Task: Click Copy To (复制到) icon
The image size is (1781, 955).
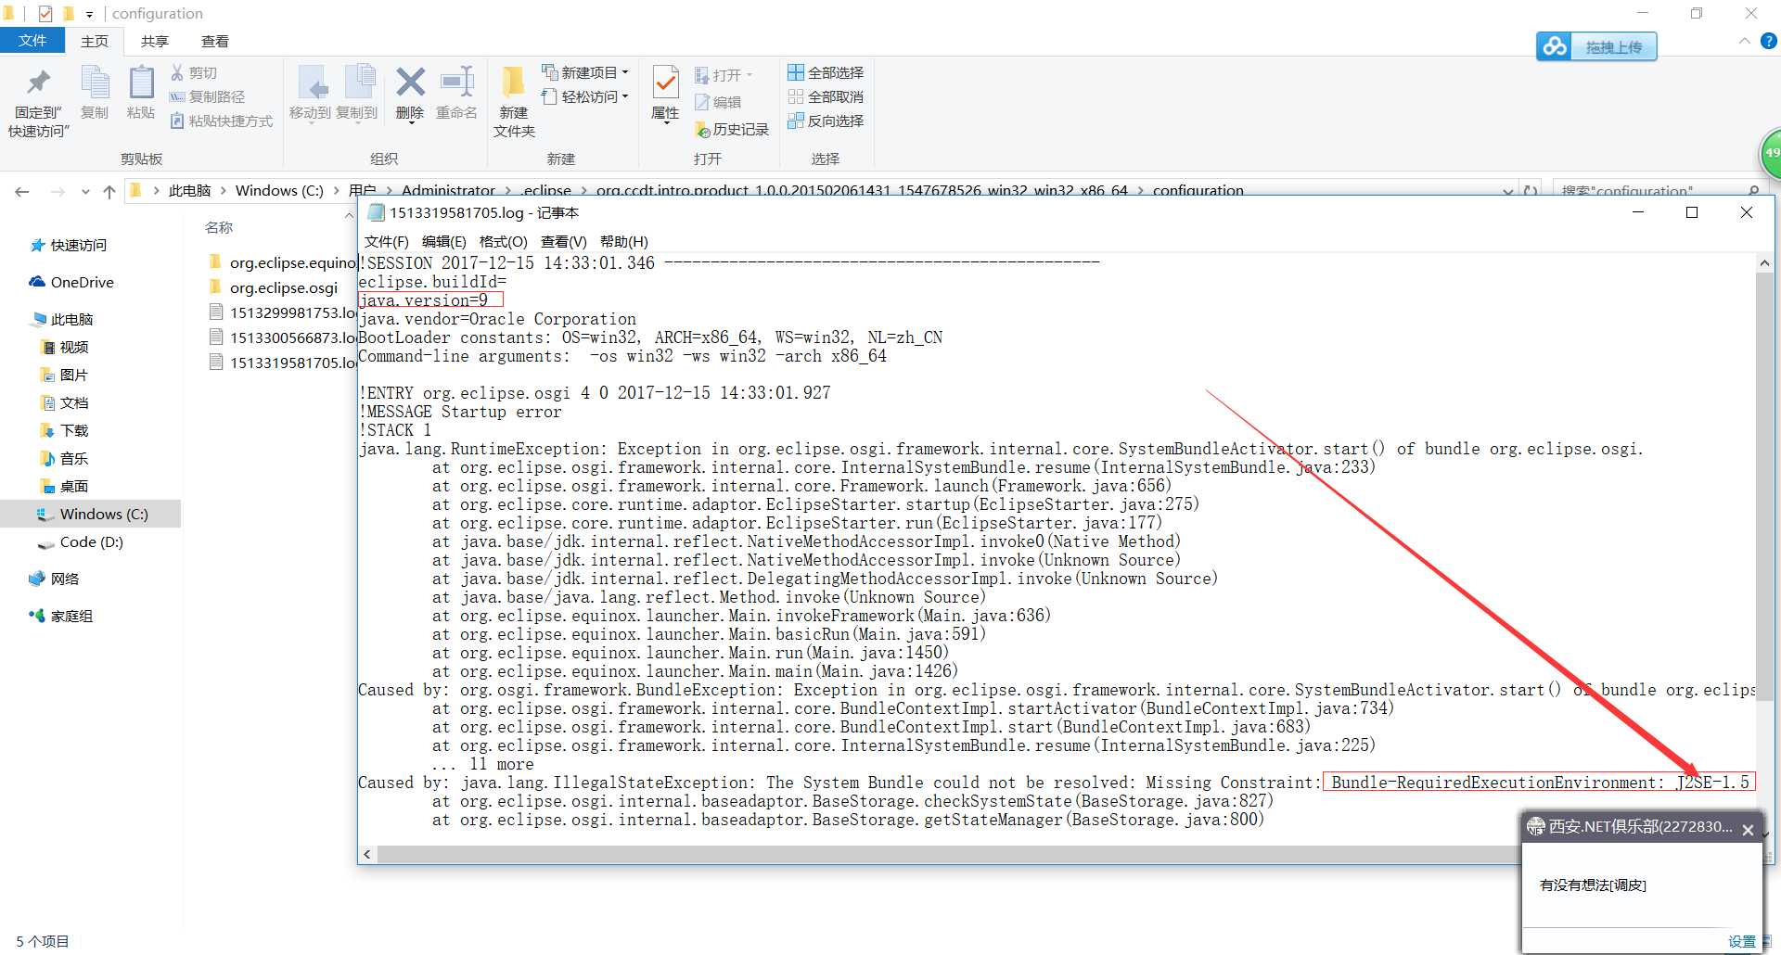Action: (x=357, y=93)
